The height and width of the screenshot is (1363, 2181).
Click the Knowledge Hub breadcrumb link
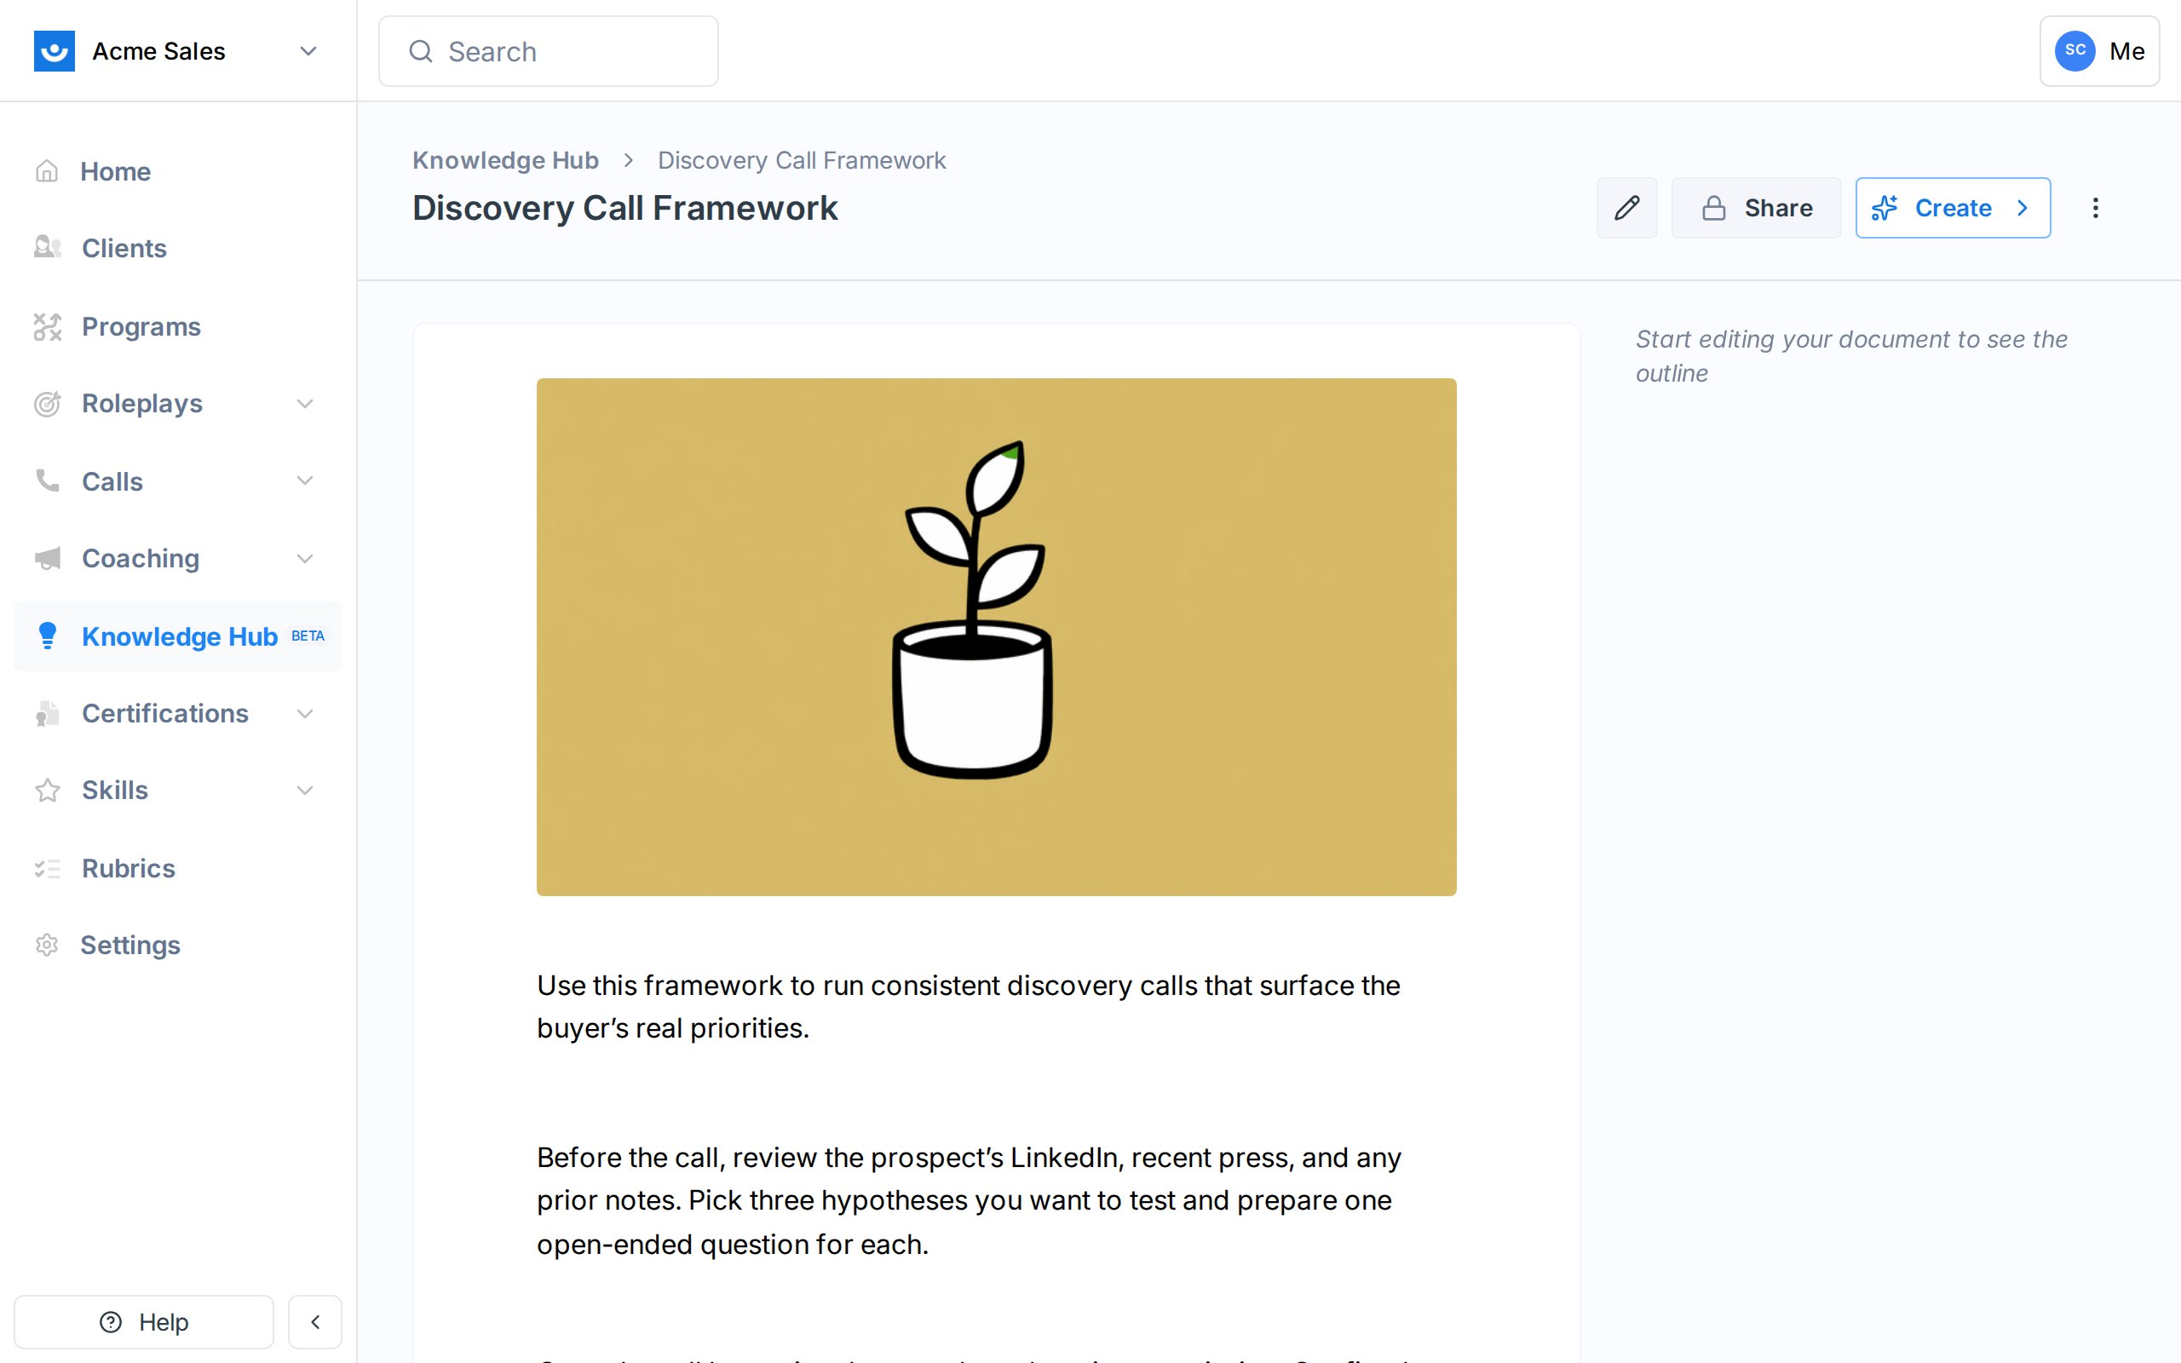(x=505, y=160)
